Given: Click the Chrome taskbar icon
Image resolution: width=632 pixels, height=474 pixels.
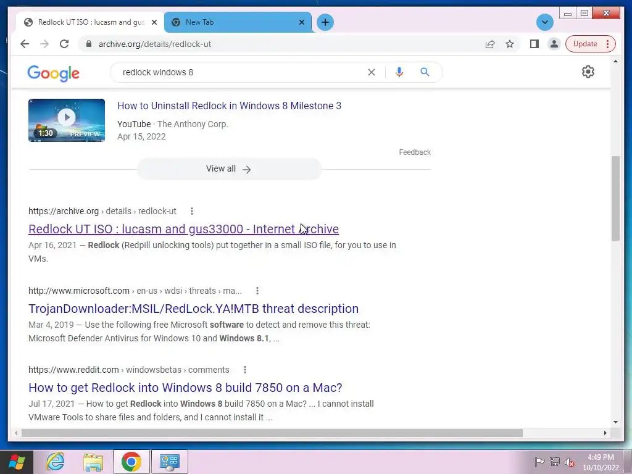Looking at the screenshot, I should [x=131, y=462].
